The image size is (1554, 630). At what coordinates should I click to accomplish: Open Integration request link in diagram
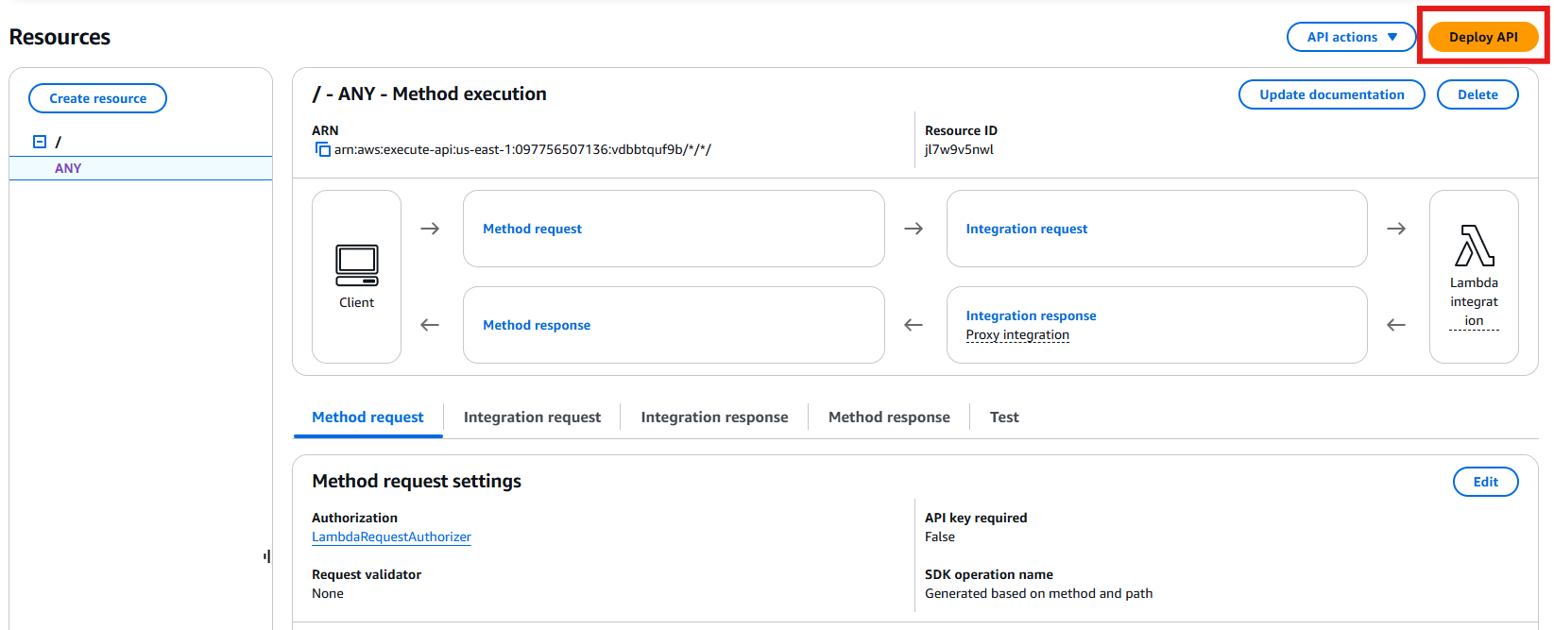(x=1026, y=229)
